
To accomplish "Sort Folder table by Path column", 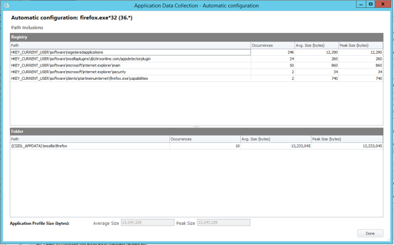I will [90, 139].
